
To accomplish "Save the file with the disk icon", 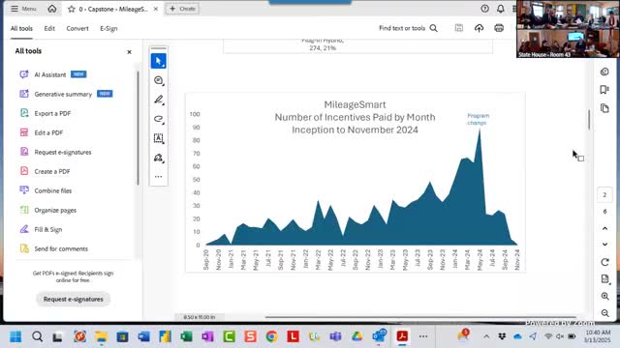I will pyautogui.click(x=458, y=28).
